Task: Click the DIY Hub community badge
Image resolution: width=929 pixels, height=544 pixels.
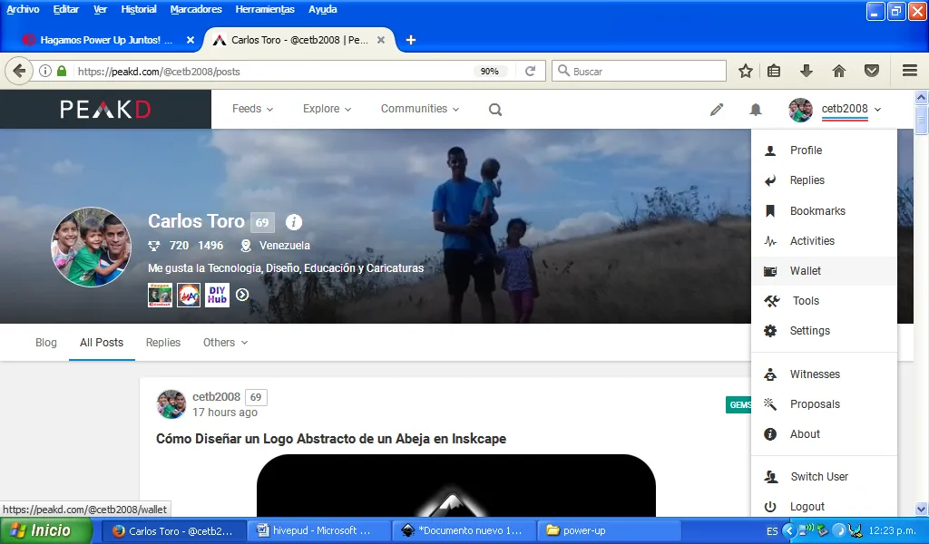Action: point(217,295)
